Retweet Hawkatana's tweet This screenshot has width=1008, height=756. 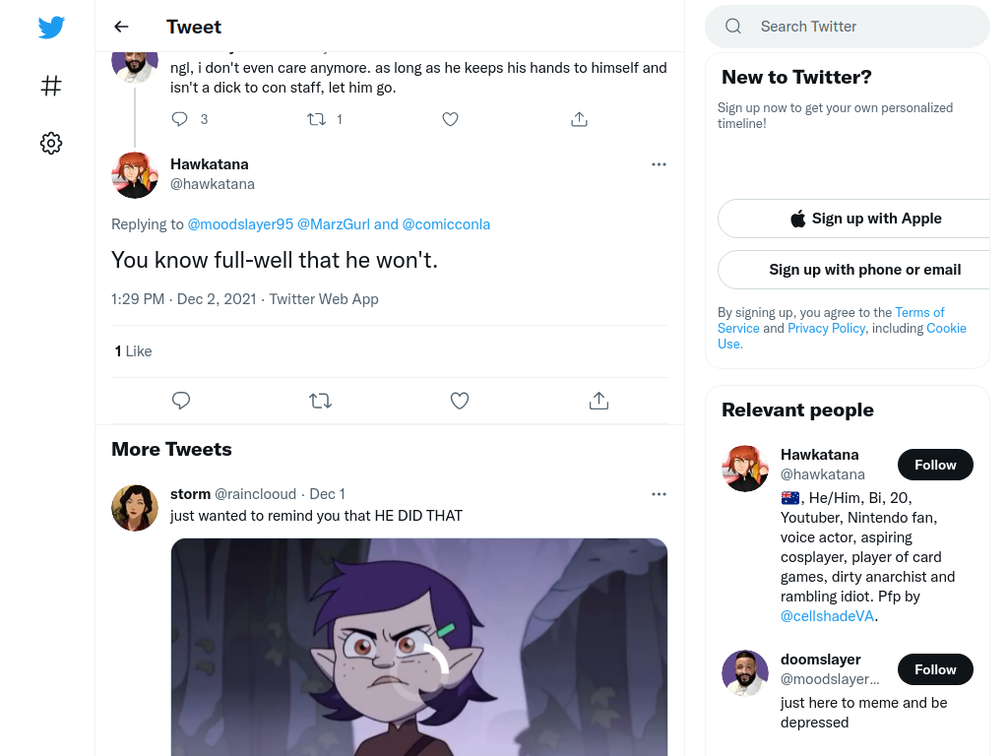click(320, 401)
